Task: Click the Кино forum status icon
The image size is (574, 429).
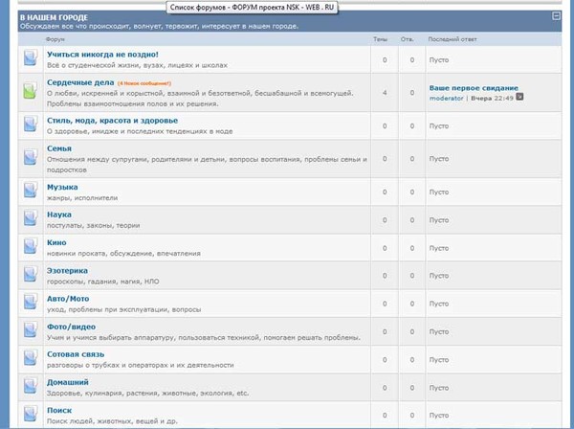Action: point(31,246)
